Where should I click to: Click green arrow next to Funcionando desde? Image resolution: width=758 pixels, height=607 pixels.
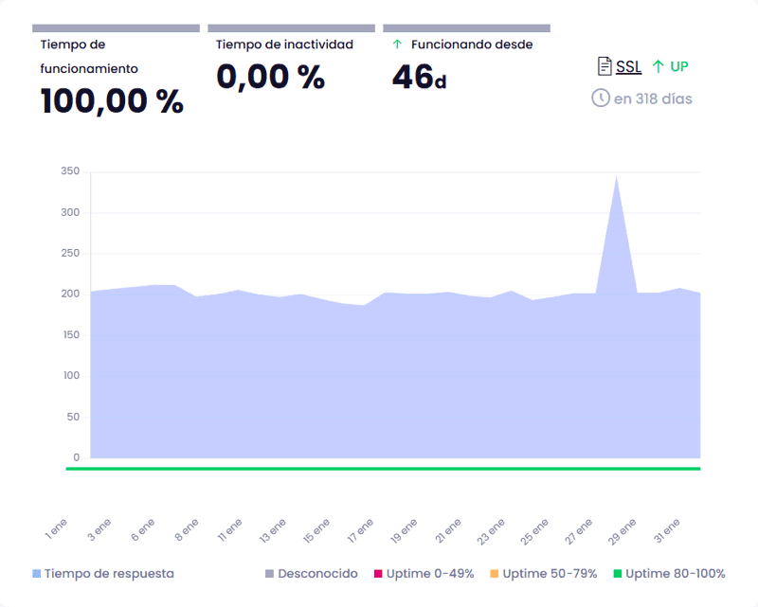click(397, 45)
